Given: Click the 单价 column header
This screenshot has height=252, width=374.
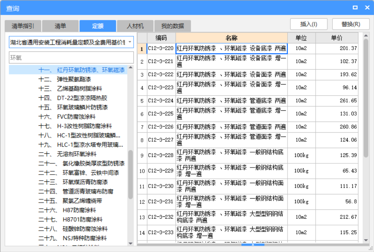Looking at the screenshot, I should click(x=337, y=38).
